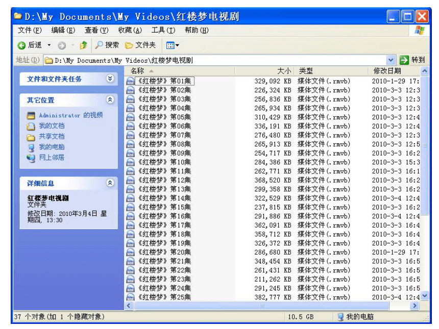
Task: Click the horizontal scrollbar left arrow
Action: tap(129, 306)
